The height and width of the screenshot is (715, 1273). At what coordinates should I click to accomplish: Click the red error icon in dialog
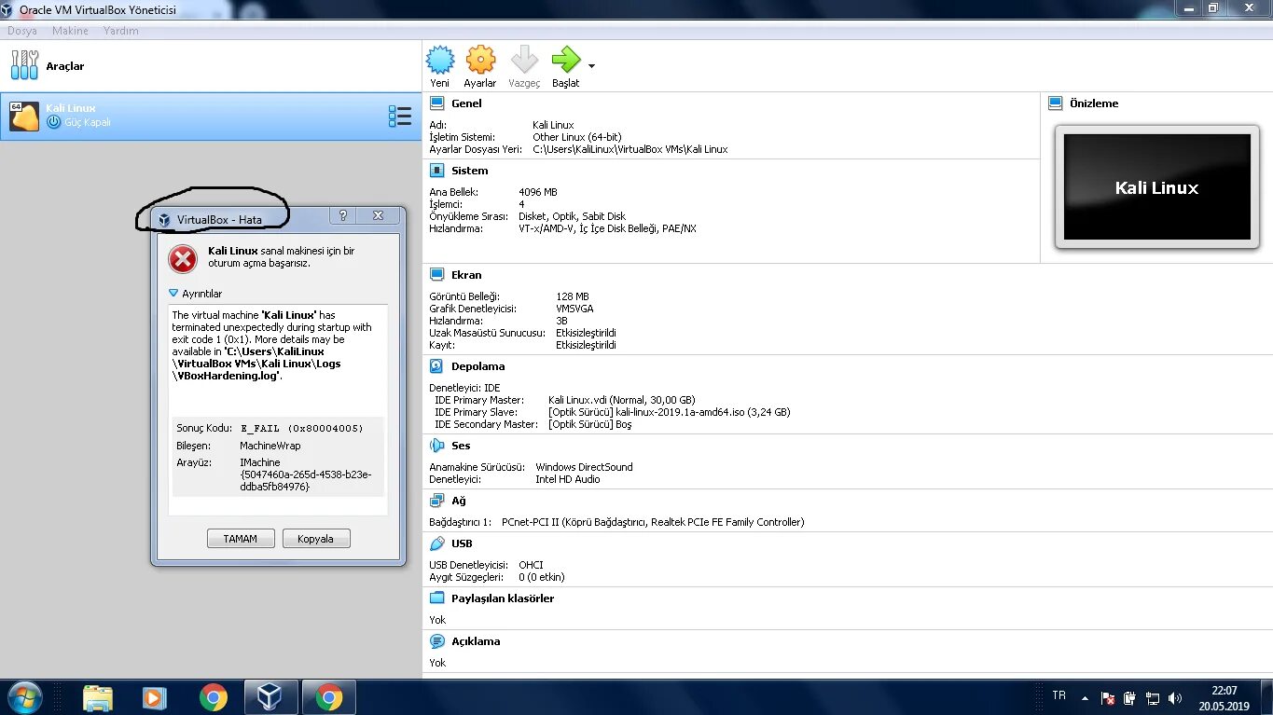pyautogui.click(x=184, y=258)
